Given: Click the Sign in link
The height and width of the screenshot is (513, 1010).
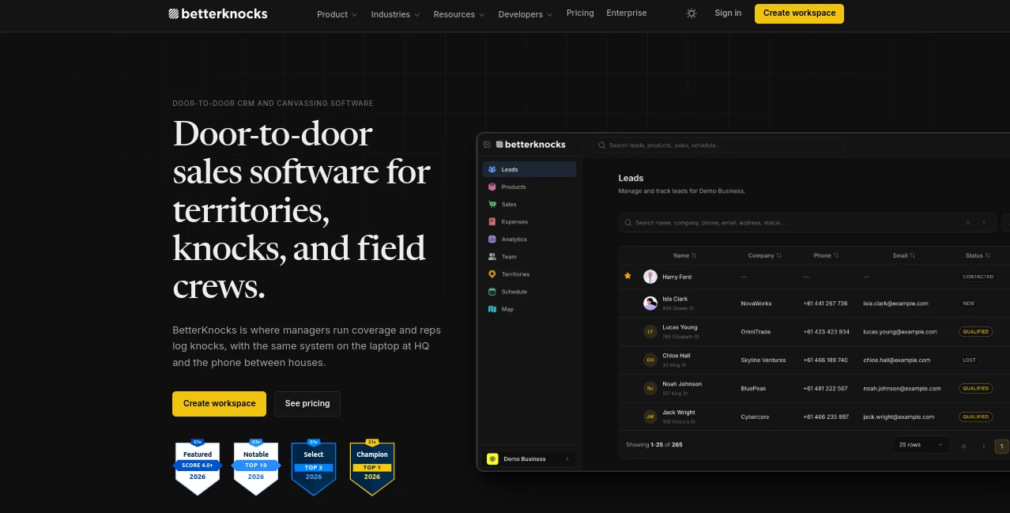Looking at the screenshot, I should click(728, 13).
